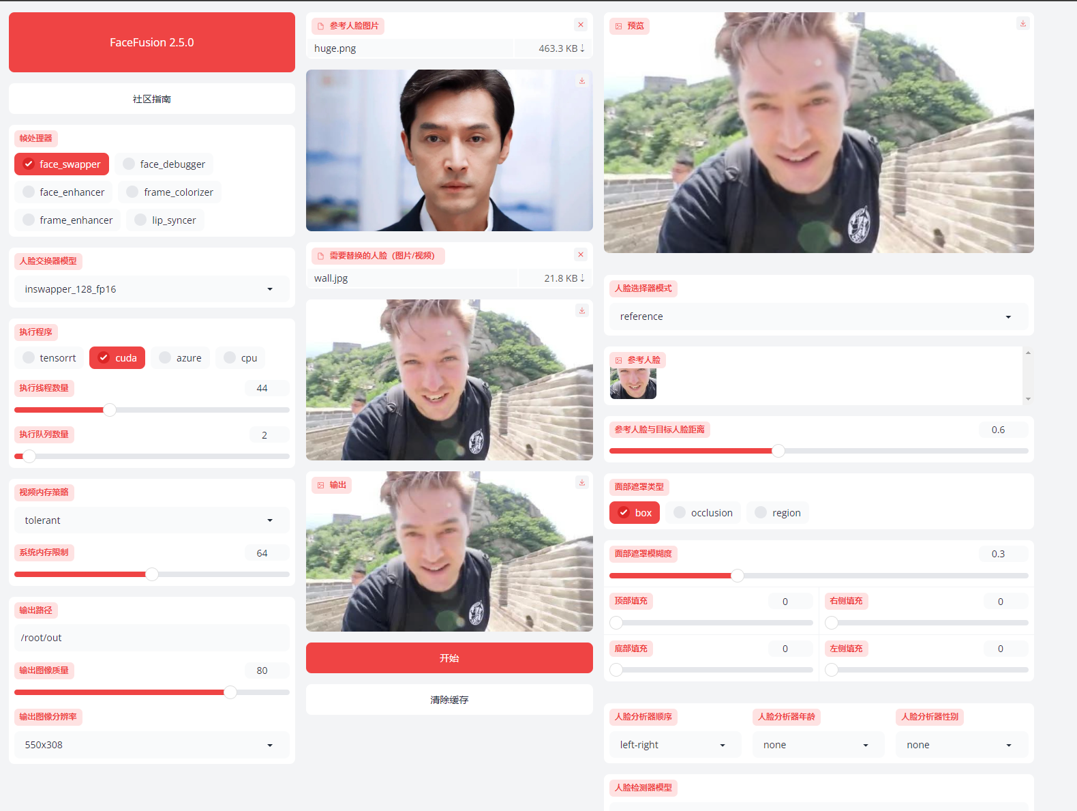The image size is (1077, 811).
Task: Enable the face_enhancer frame processor
Action: point(63,192)
